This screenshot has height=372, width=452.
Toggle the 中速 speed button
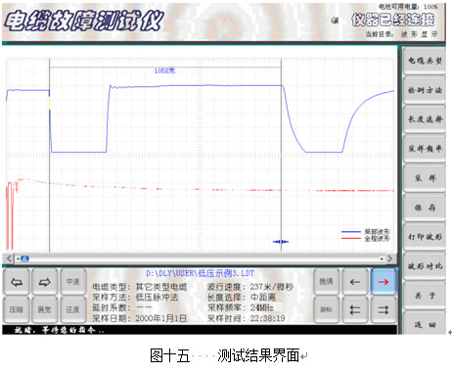pyautogui.click(x=73, y=282)
